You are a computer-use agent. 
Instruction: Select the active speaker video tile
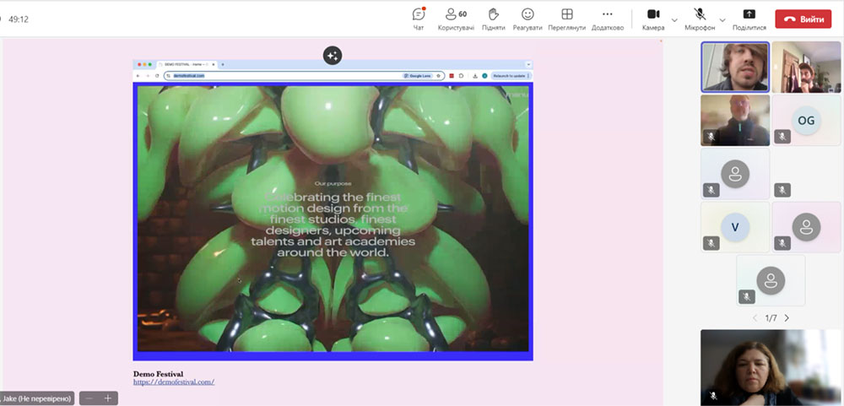coord(735,68)
